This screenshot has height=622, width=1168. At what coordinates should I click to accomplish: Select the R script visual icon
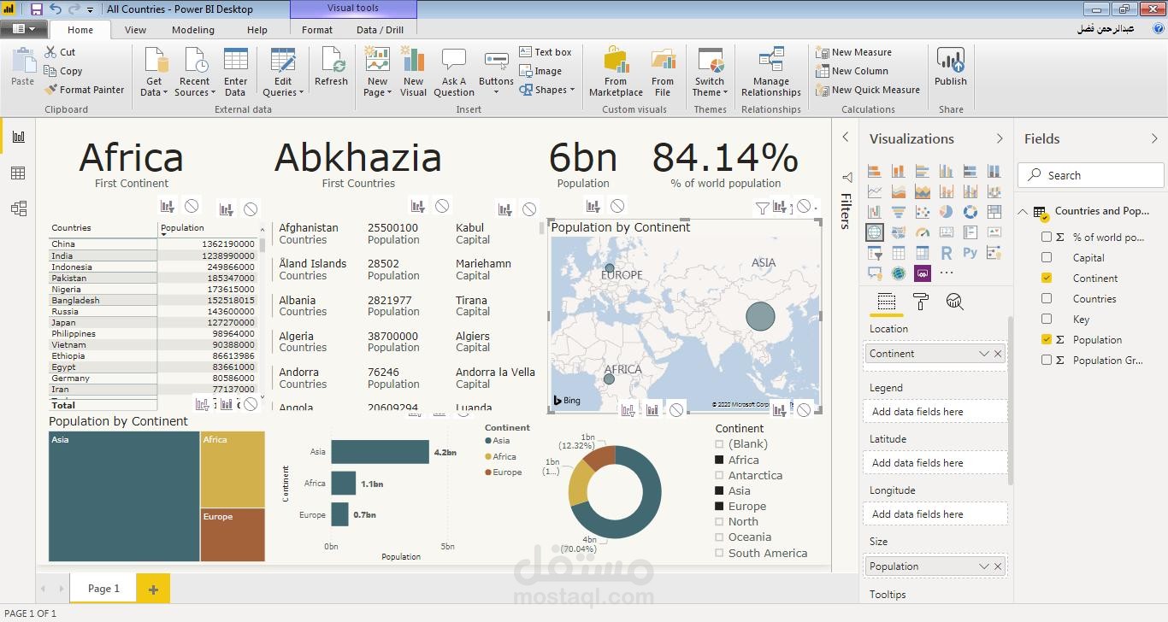click(x=946, y=252)
